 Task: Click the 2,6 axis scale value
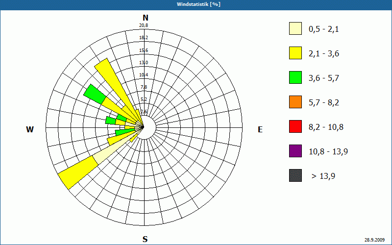tap(144, 112)
